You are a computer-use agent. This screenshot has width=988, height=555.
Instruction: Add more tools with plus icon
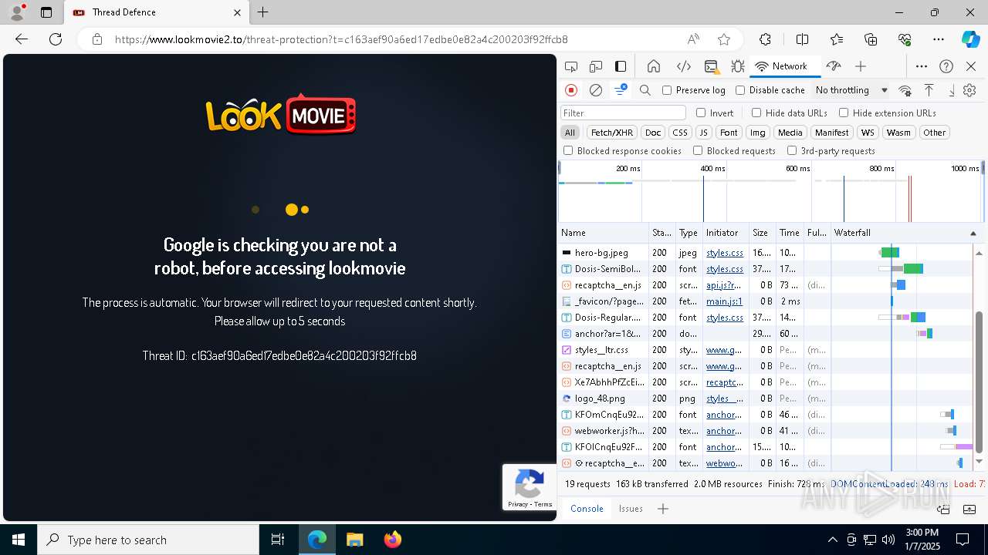(x=861, y=66)
